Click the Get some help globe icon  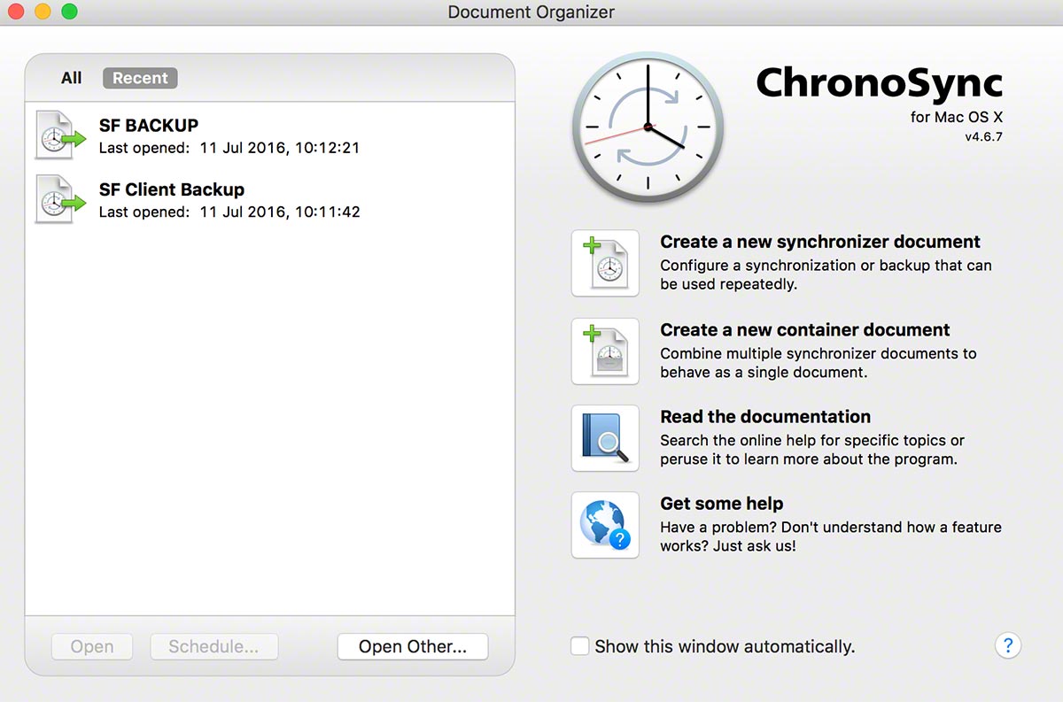click(x=605, y=525)
